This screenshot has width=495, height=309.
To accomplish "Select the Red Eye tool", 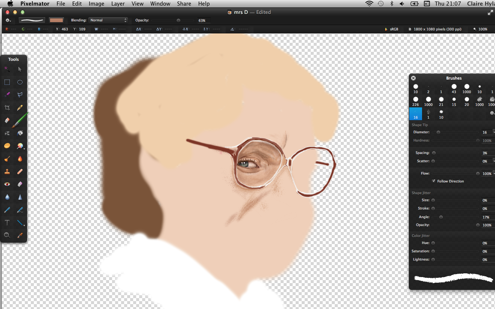I will coord(7,184).
